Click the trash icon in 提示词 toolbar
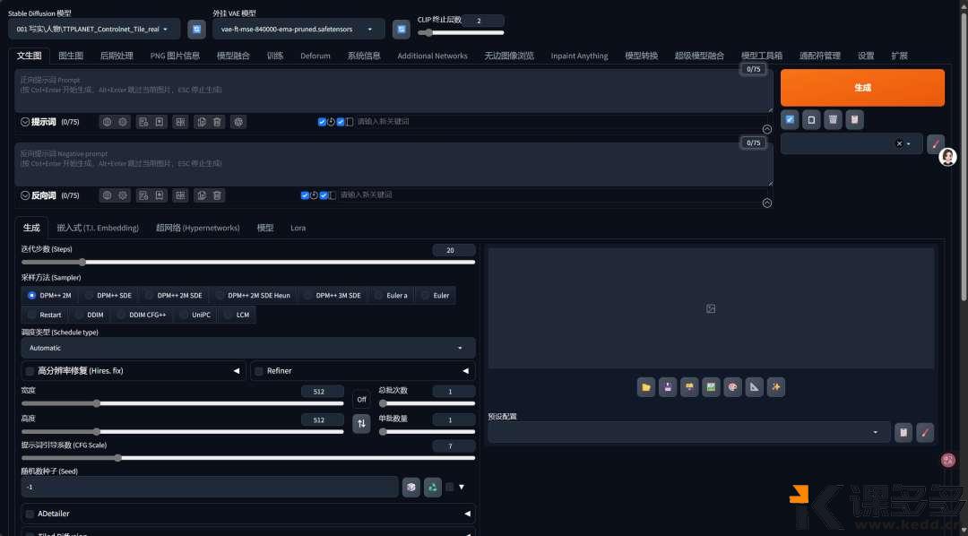The image size is (968, 536). 218,122
